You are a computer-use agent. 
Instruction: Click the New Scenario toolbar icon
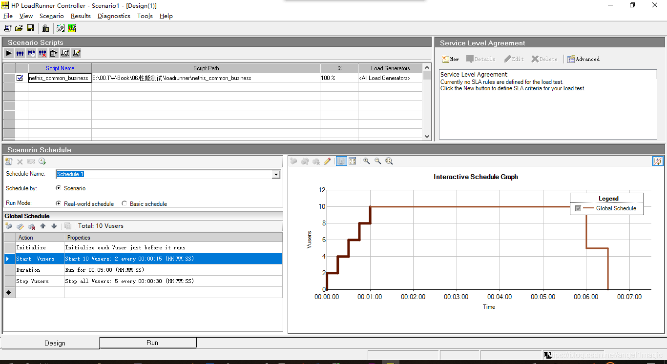click(x=8, y=28)
